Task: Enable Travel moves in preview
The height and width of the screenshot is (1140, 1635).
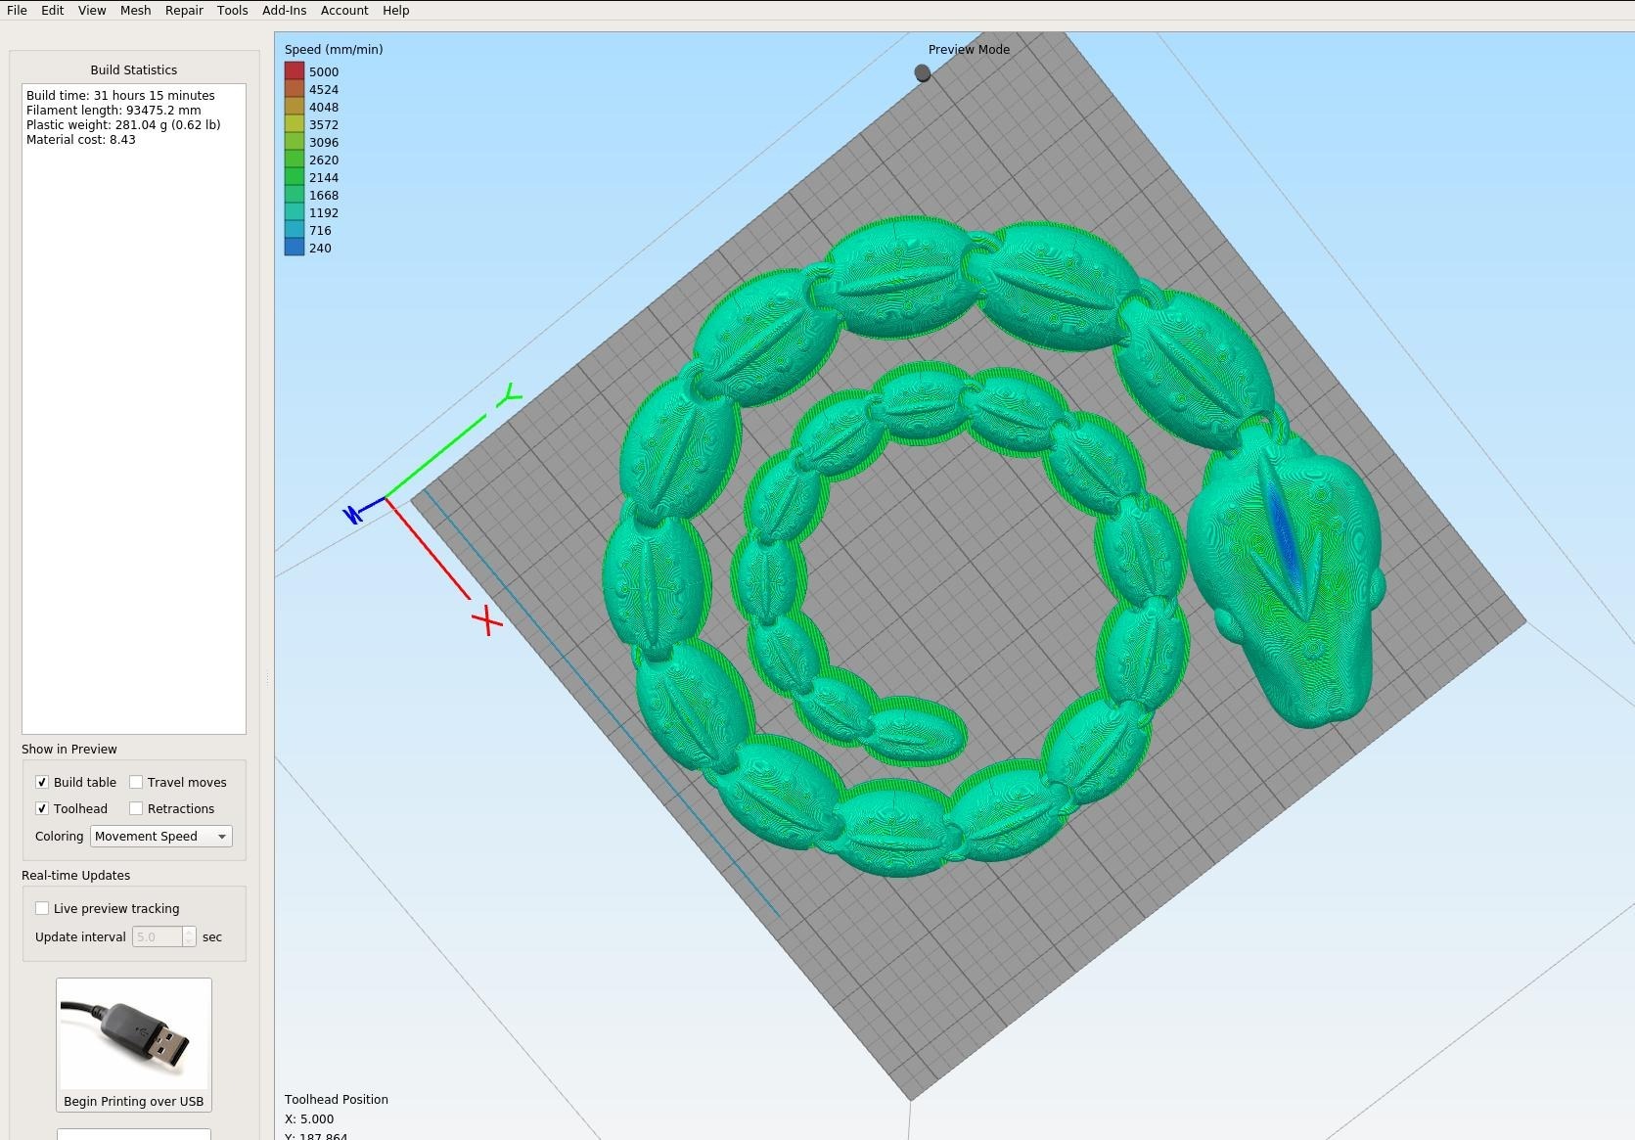Action: (136, 782)
